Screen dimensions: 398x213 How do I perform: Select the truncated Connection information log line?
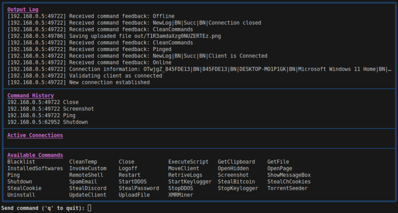199,69
